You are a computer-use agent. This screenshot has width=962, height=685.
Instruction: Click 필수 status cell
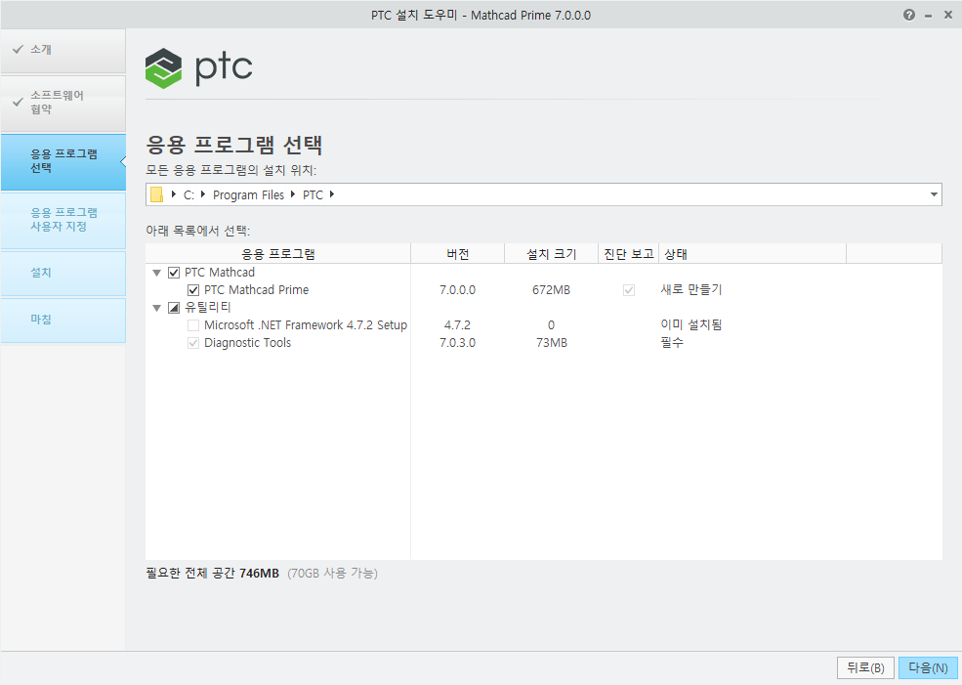672,342
